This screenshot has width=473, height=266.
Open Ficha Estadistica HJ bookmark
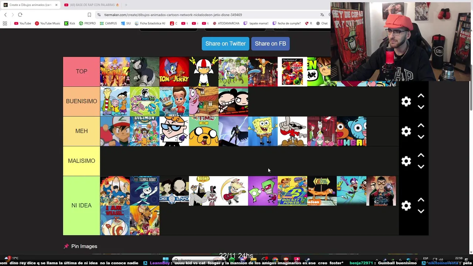pyautogui.click(x=150, y=23)
